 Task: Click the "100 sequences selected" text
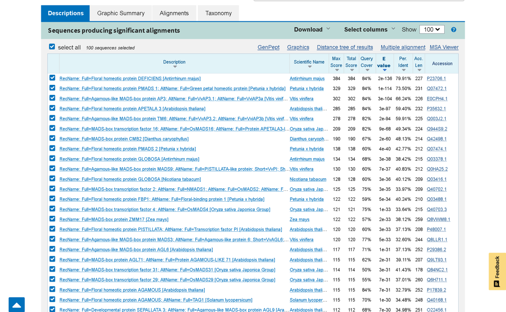110,48
